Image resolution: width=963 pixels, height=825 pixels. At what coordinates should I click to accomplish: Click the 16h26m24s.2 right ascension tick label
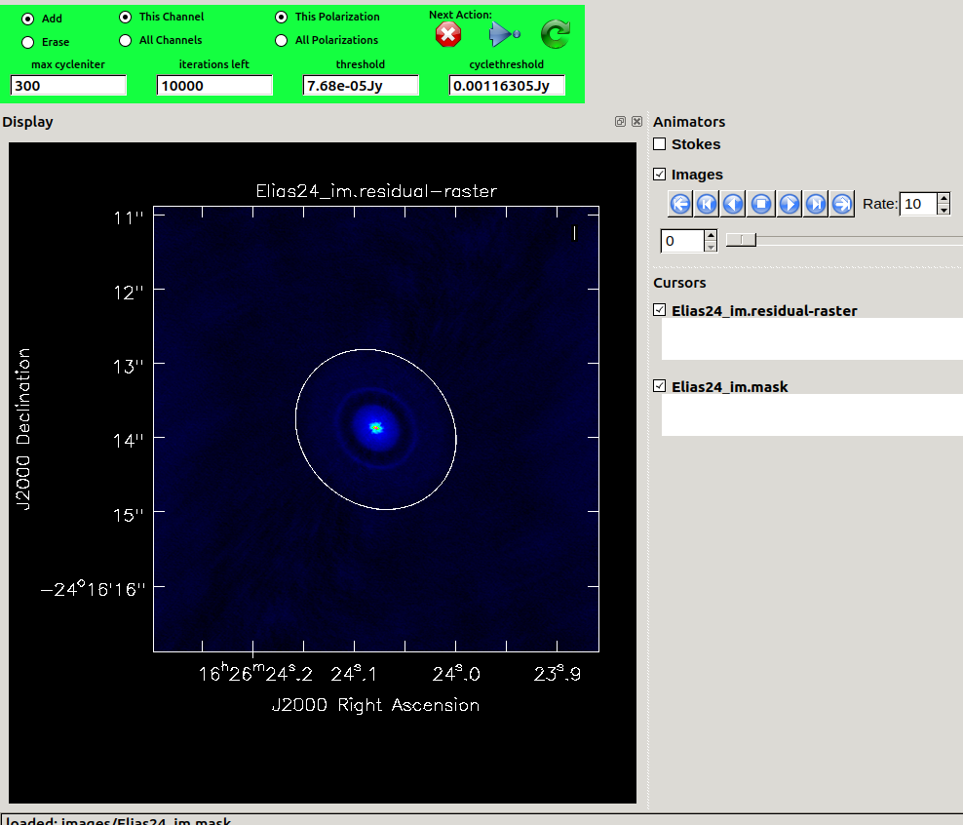coord(255,674)
